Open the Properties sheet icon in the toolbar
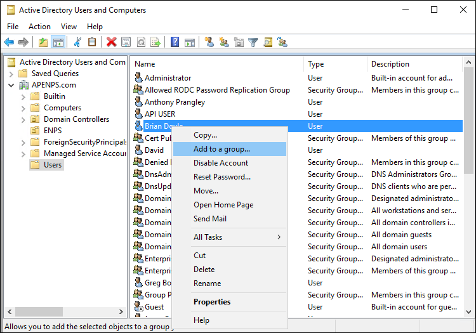476x333 pixels. tap(126, 42)
